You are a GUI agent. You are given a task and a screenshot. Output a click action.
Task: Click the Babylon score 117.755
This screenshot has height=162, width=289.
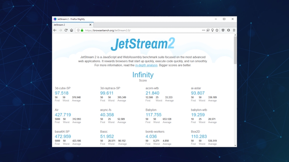pyautogui.click(x=154, y=115)
